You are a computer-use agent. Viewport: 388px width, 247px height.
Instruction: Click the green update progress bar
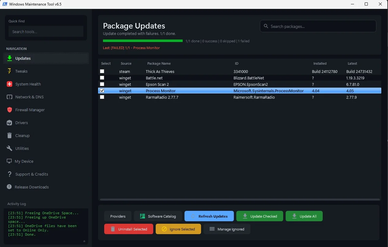click(143, 41)
